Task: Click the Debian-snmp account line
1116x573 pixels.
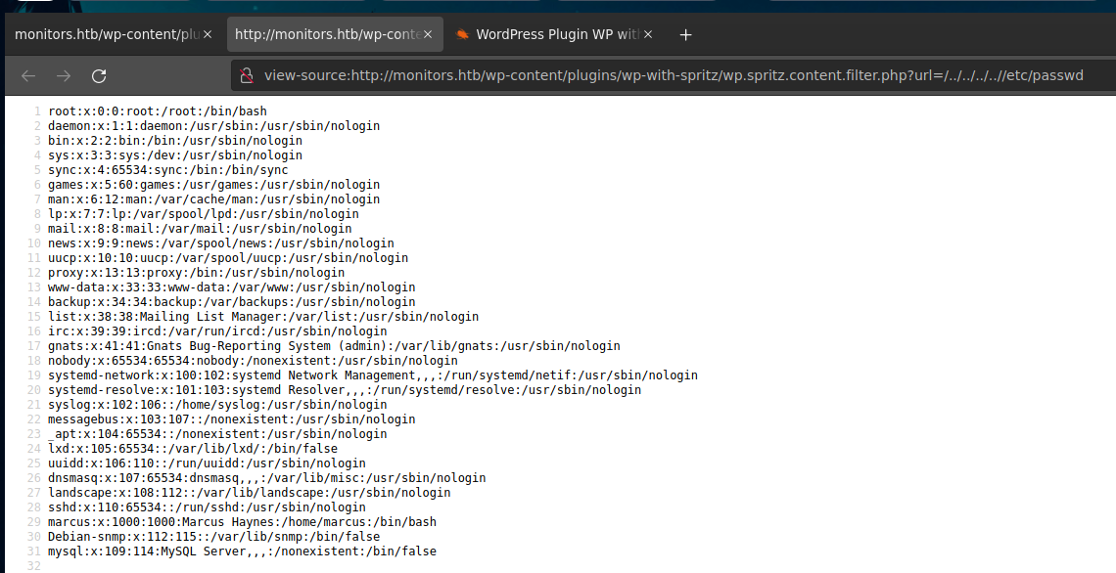Action: [x=213, y=537]
